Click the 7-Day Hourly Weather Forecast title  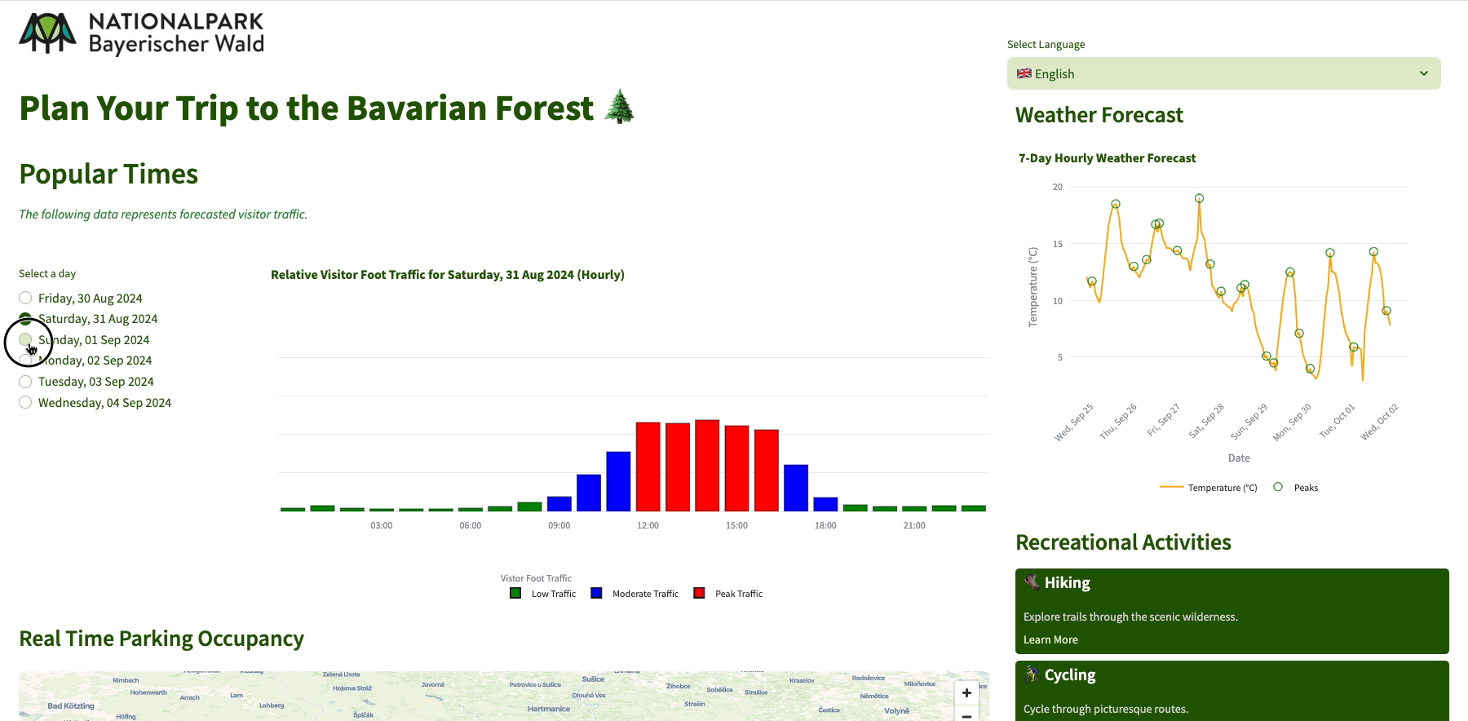1107,158
